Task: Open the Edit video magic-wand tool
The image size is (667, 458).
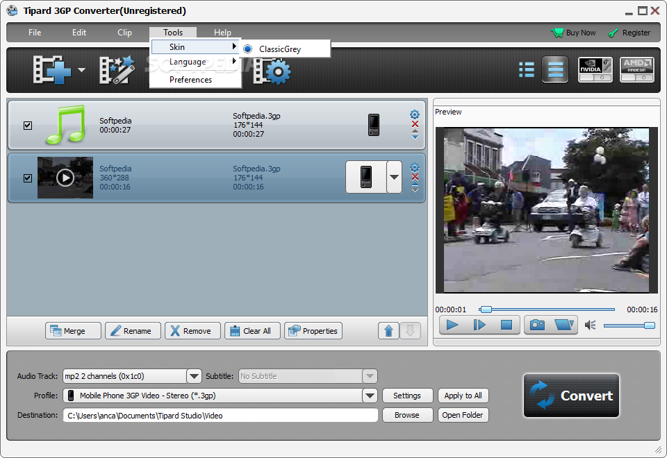Action: (117, 69)
